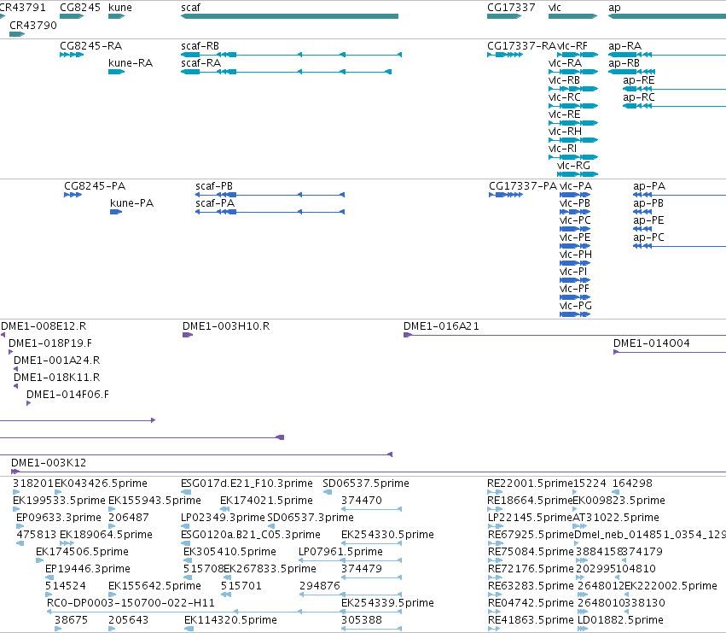Click the DME1-016A21 clone label
This screenshot has width=726, height=633.
[x=441, y=326]
